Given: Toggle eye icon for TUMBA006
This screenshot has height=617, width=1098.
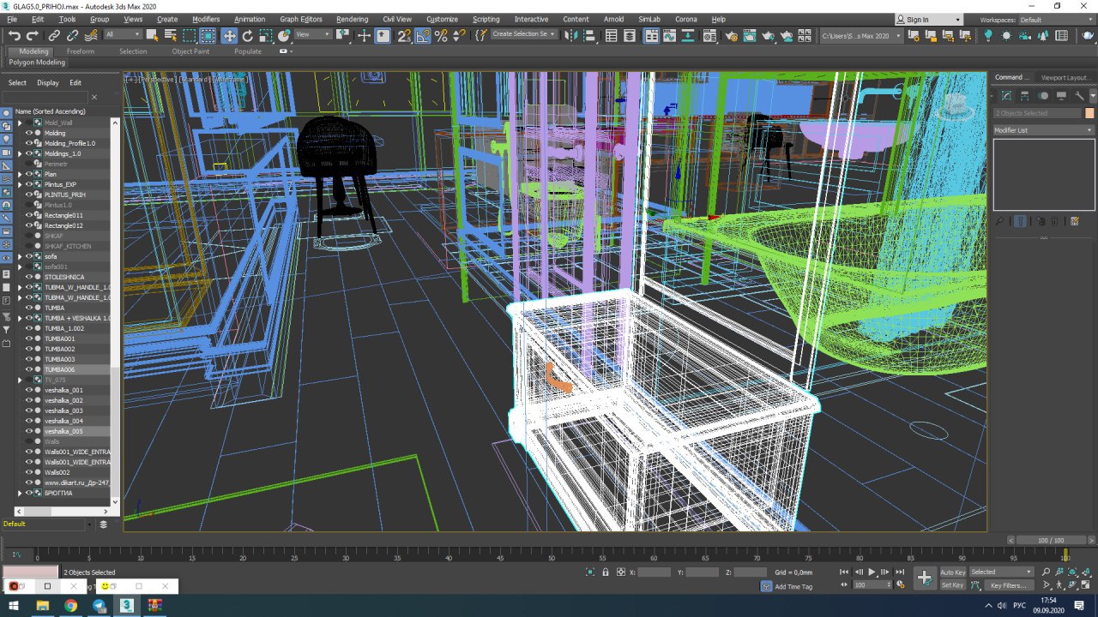Looking at the screenshot, I should 28,369.
